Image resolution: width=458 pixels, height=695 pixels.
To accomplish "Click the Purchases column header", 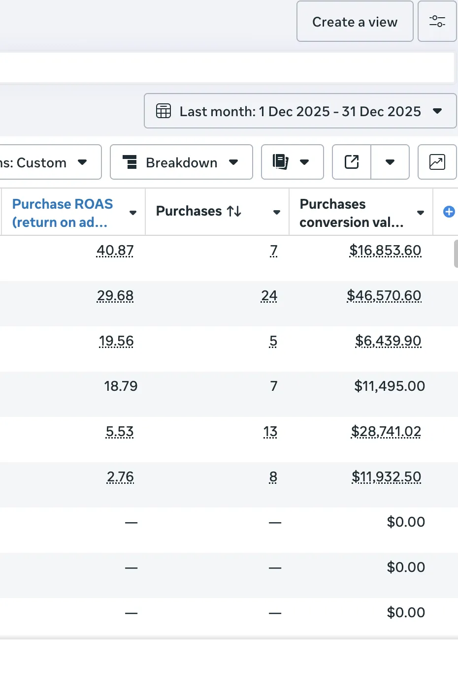I will (189, 211).
